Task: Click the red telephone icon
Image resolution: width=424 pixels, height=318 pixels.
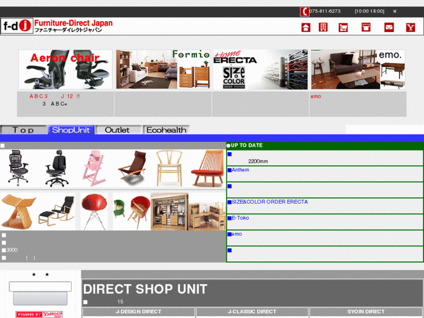Action: (304, 12)
